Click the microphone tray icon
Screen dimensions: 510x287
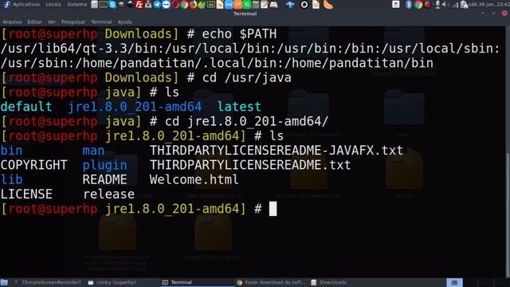pos(438,5)
